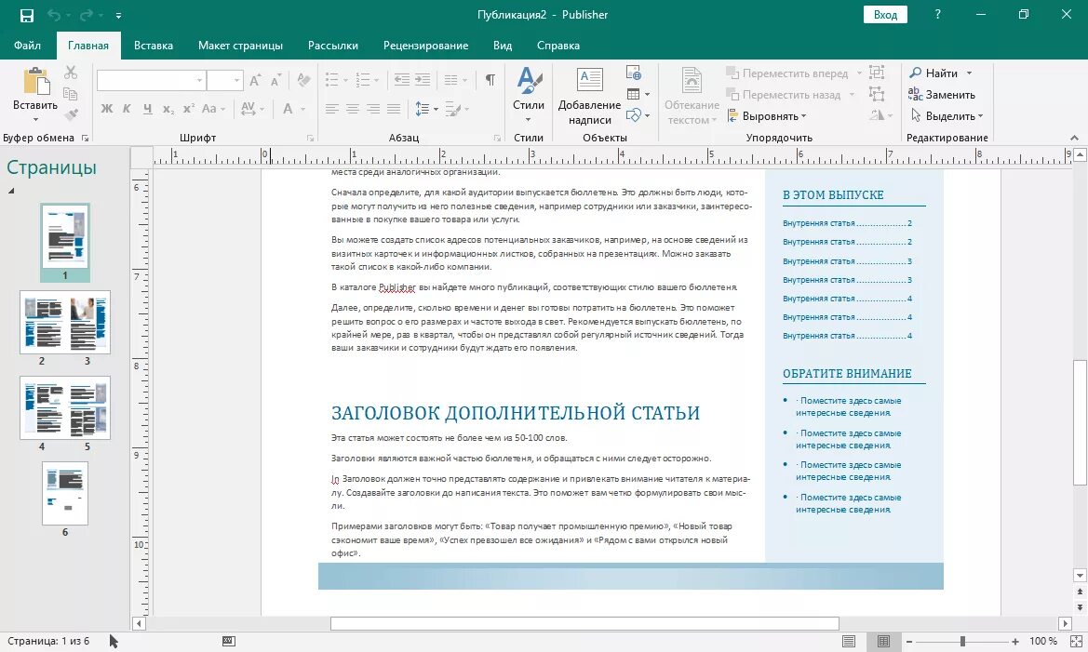Clear all formatting with eraser icon

303,81
